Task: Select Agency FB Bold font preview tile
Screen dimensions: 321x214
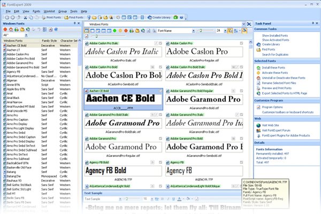Action: (x=123, y=170)
